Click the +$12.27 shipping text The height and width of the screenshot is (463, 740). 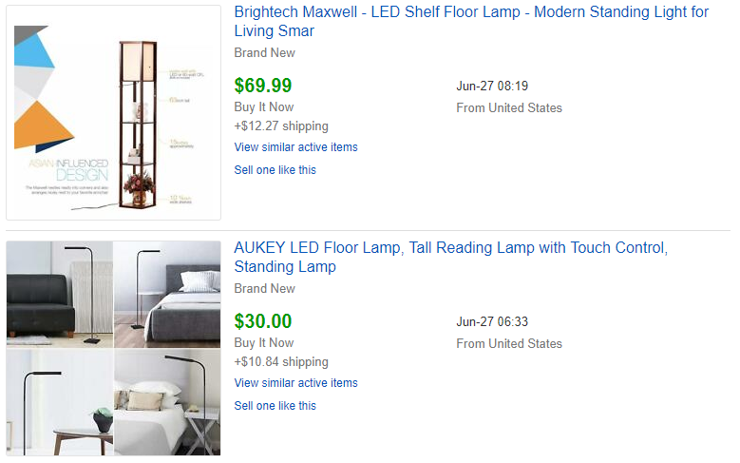[281, 126]
